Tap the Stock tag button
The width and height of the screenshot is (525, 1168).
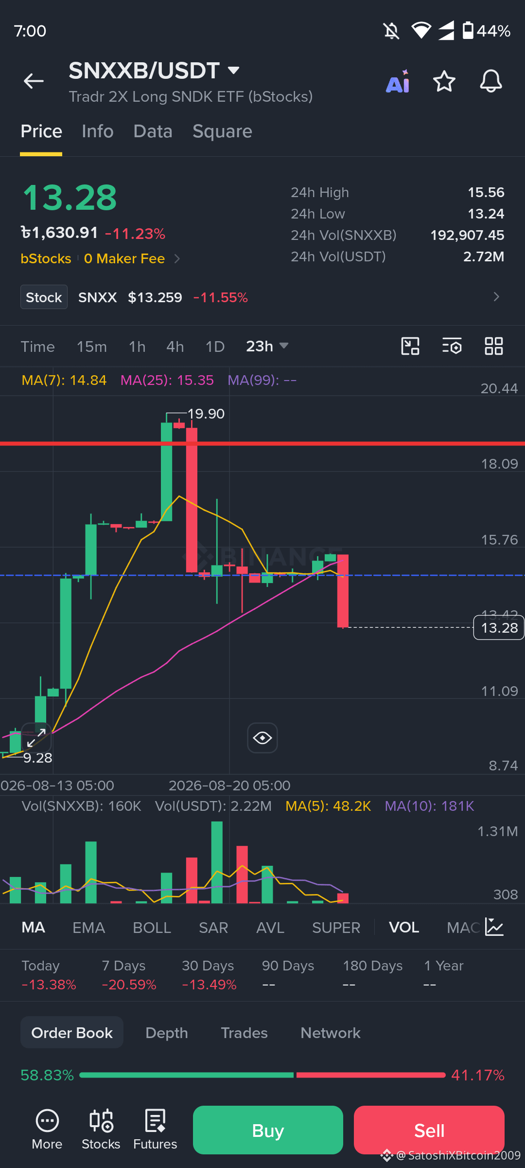click(x=44, y=297)
